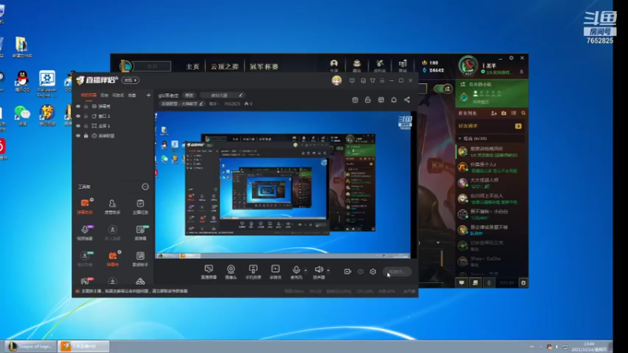Click the record video camera icon

[347, 271]
